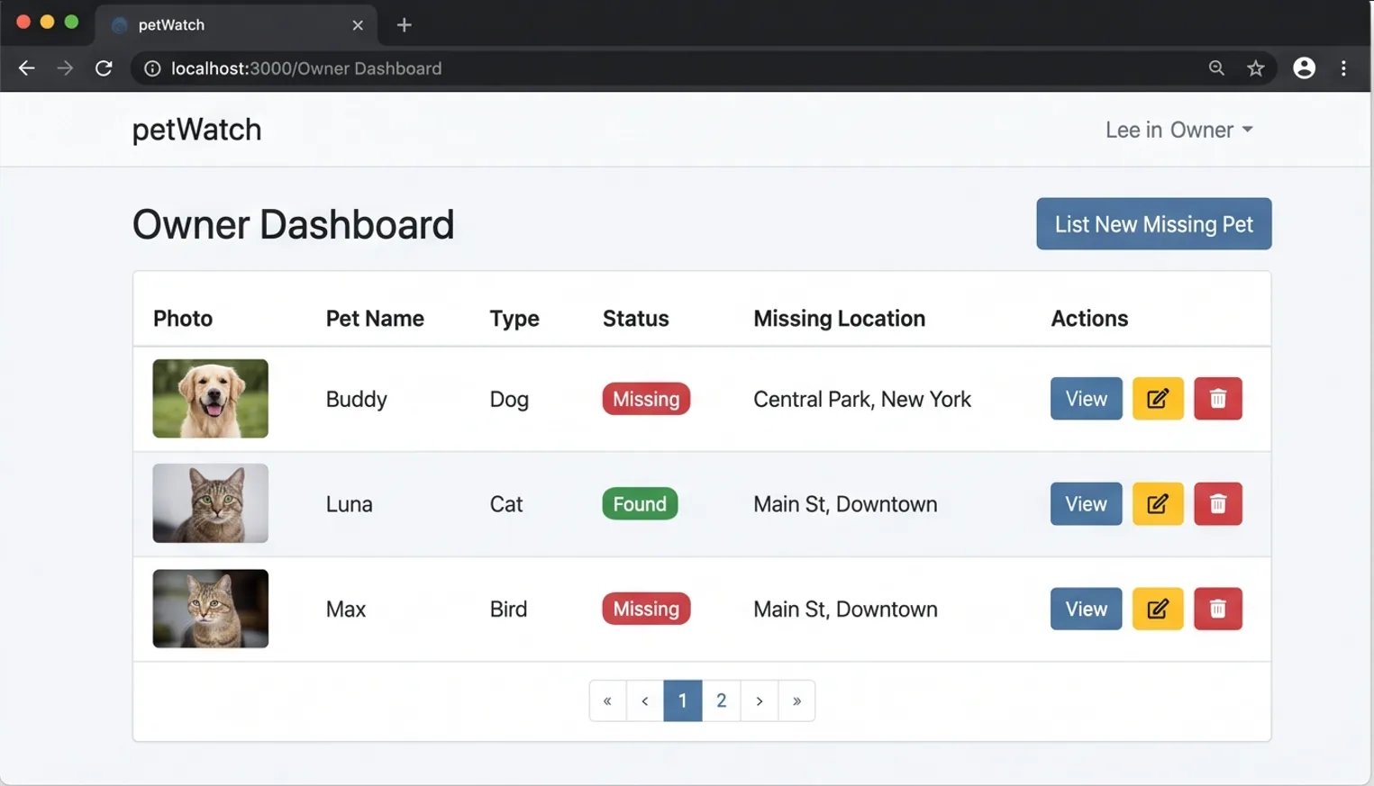Click the Missing status badge for Buddy

(x=646, y=399)
